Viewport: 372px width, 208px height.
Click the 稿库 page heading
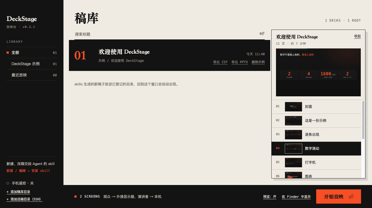(86, 19)
